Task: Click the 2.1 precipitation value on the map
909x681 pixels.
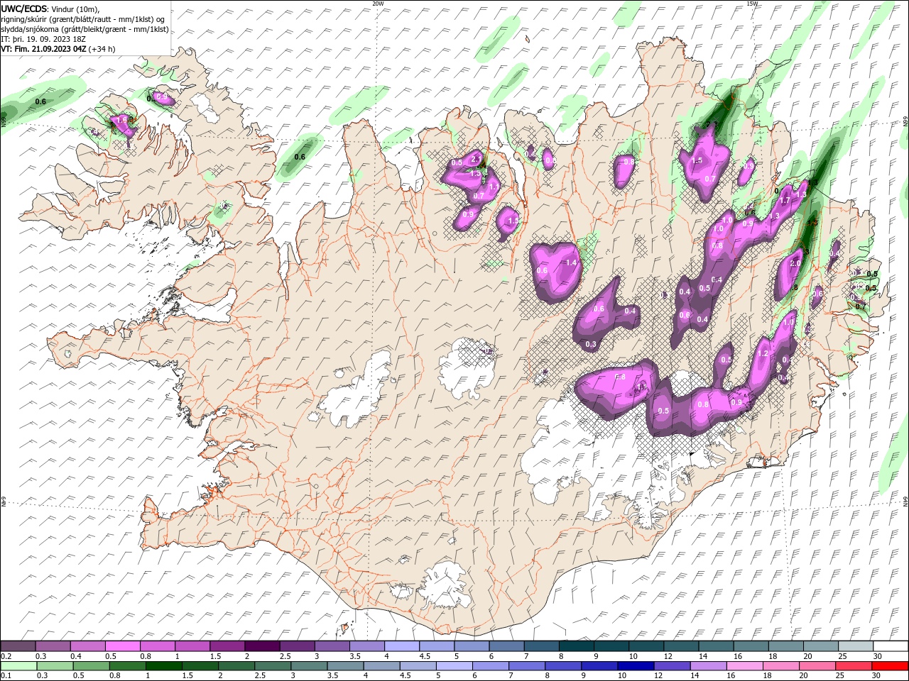Action: 477,158
